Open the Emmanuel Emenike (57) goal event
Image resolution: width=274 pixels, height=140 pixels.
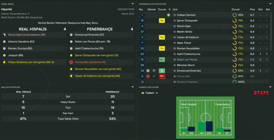click(x=86, y=35)
